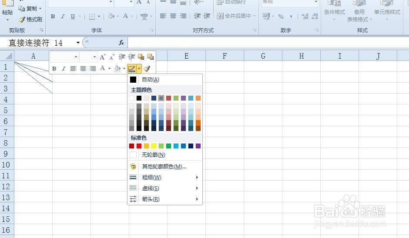Viewport: 409px width, 238px height.
Task: Click the 条件格式 conditional formatting button
Action: tap(335, 11)
